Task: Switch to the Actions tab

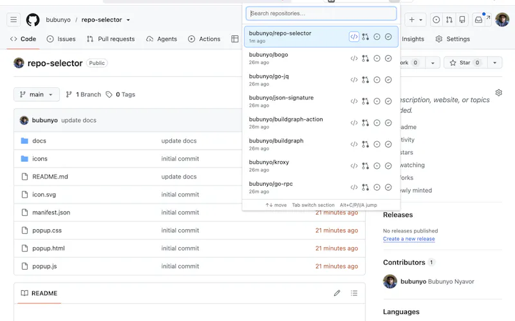Action: pos(204,39)
